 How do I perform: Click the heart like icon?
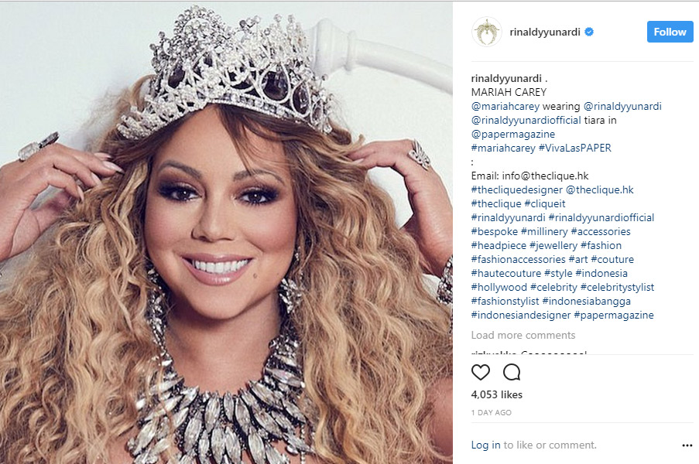click(x=481, y=372)
